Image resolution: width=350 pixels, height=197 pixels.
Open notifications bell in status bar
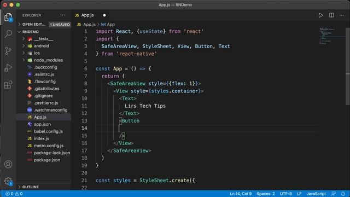click(x=343, y=194)
